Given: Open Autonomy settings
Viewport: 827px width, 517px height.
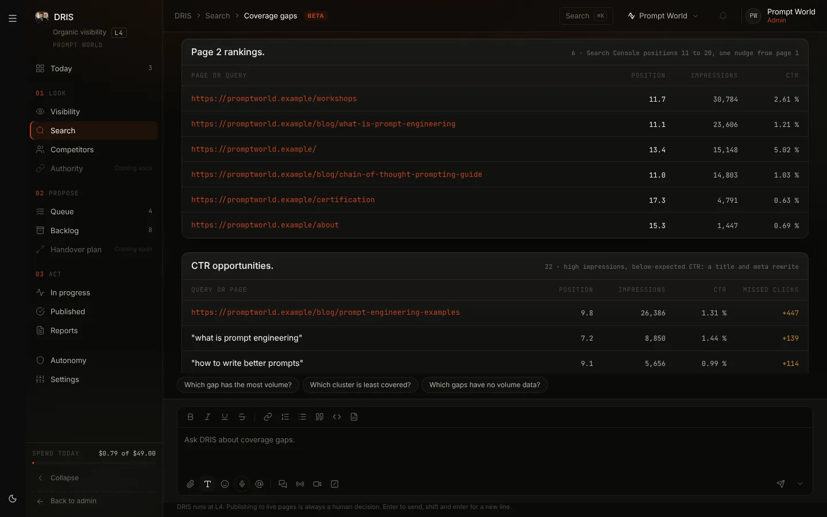Looking at the screenshot, I should tap(94, 361).
